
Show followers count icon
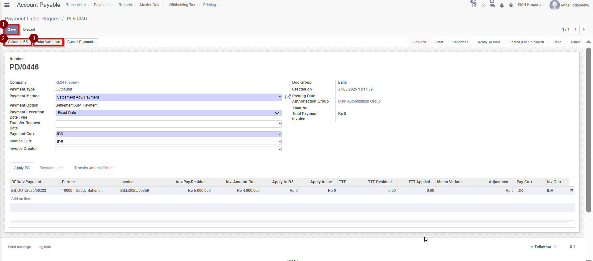572,246
